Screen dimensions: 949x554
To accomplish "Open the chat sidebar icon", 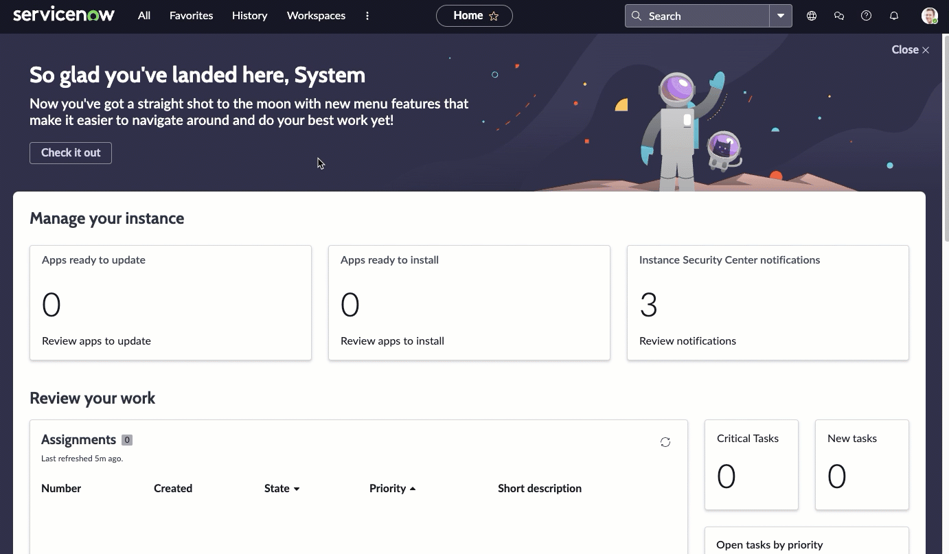I will point(839,16).
